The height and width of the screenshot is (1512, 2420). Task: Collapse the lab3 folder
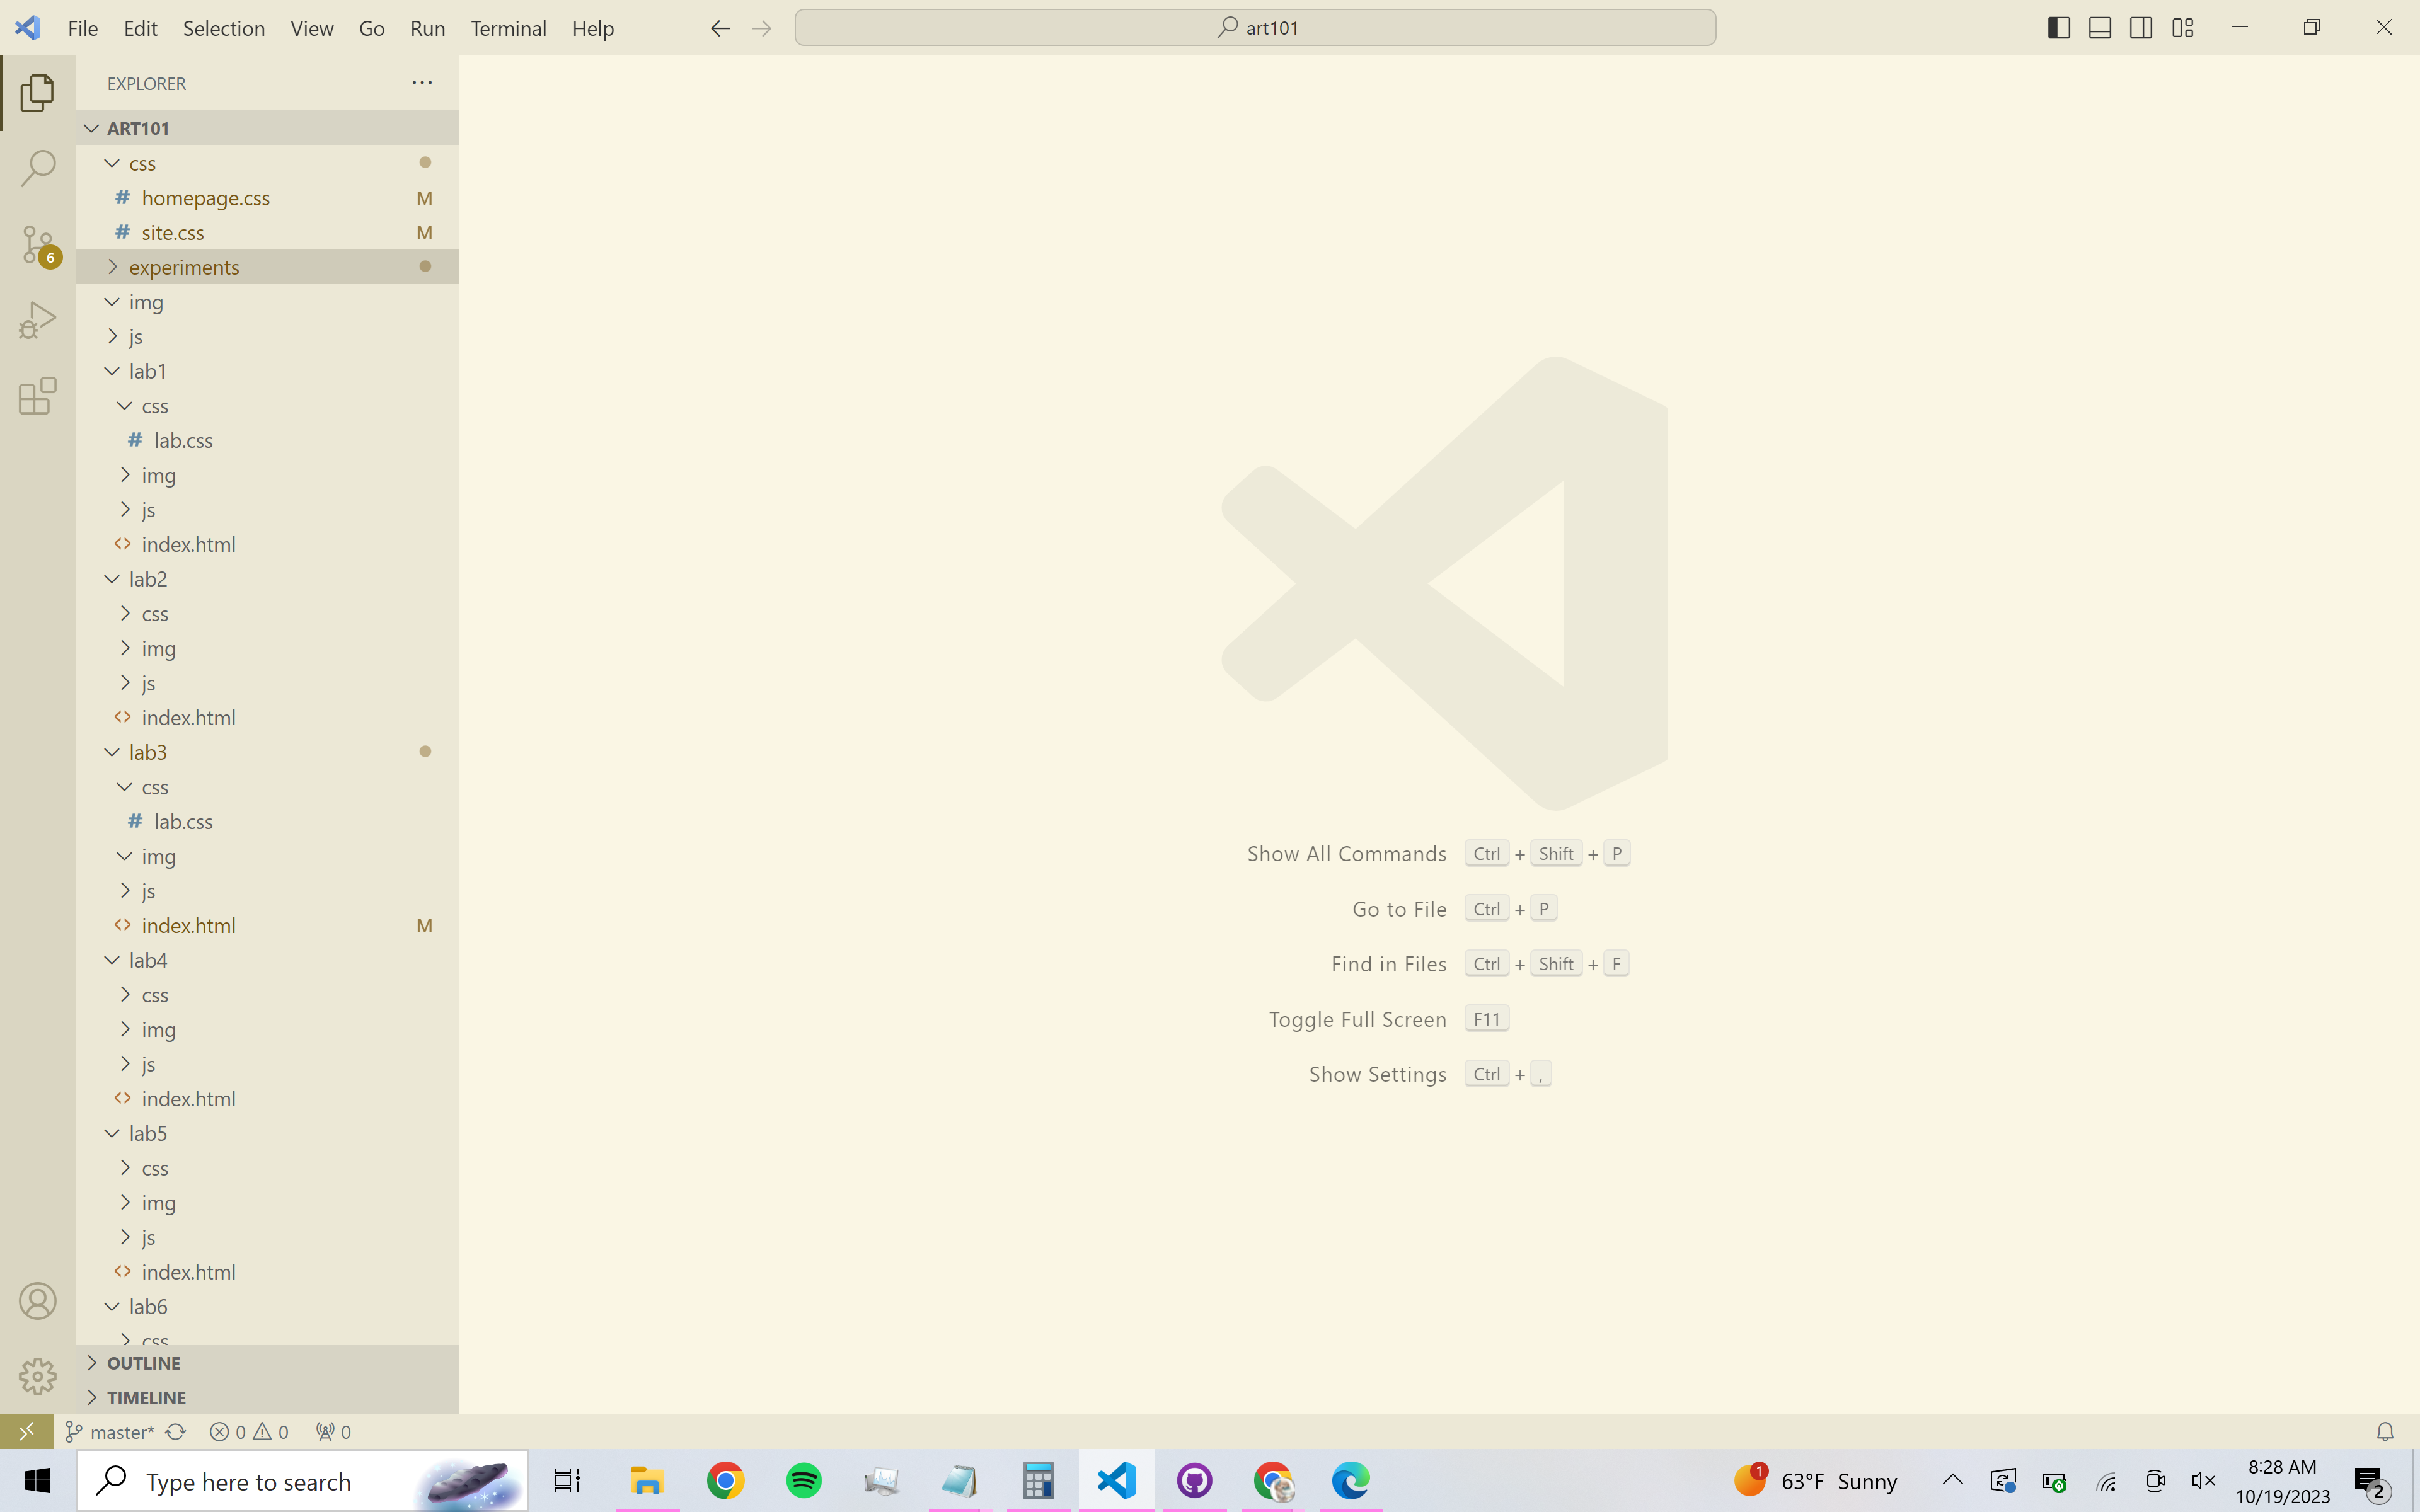point(267,752)
